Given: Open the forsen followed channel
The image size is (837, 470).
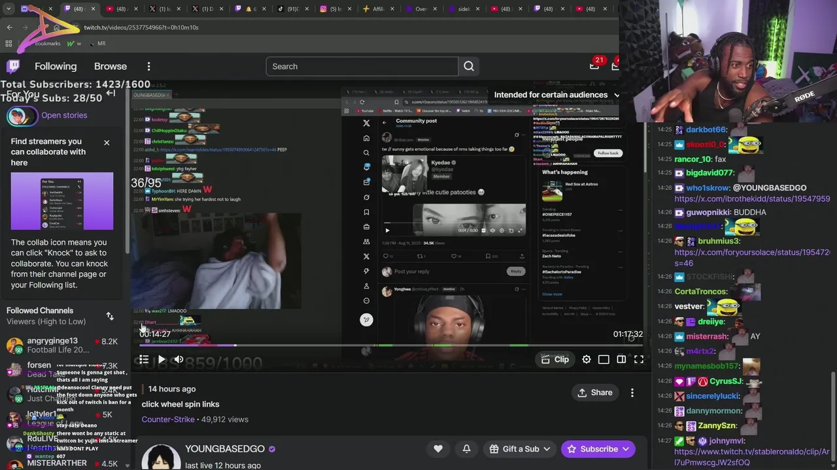Looking at the screenshot, I should (x=62, y=369).
